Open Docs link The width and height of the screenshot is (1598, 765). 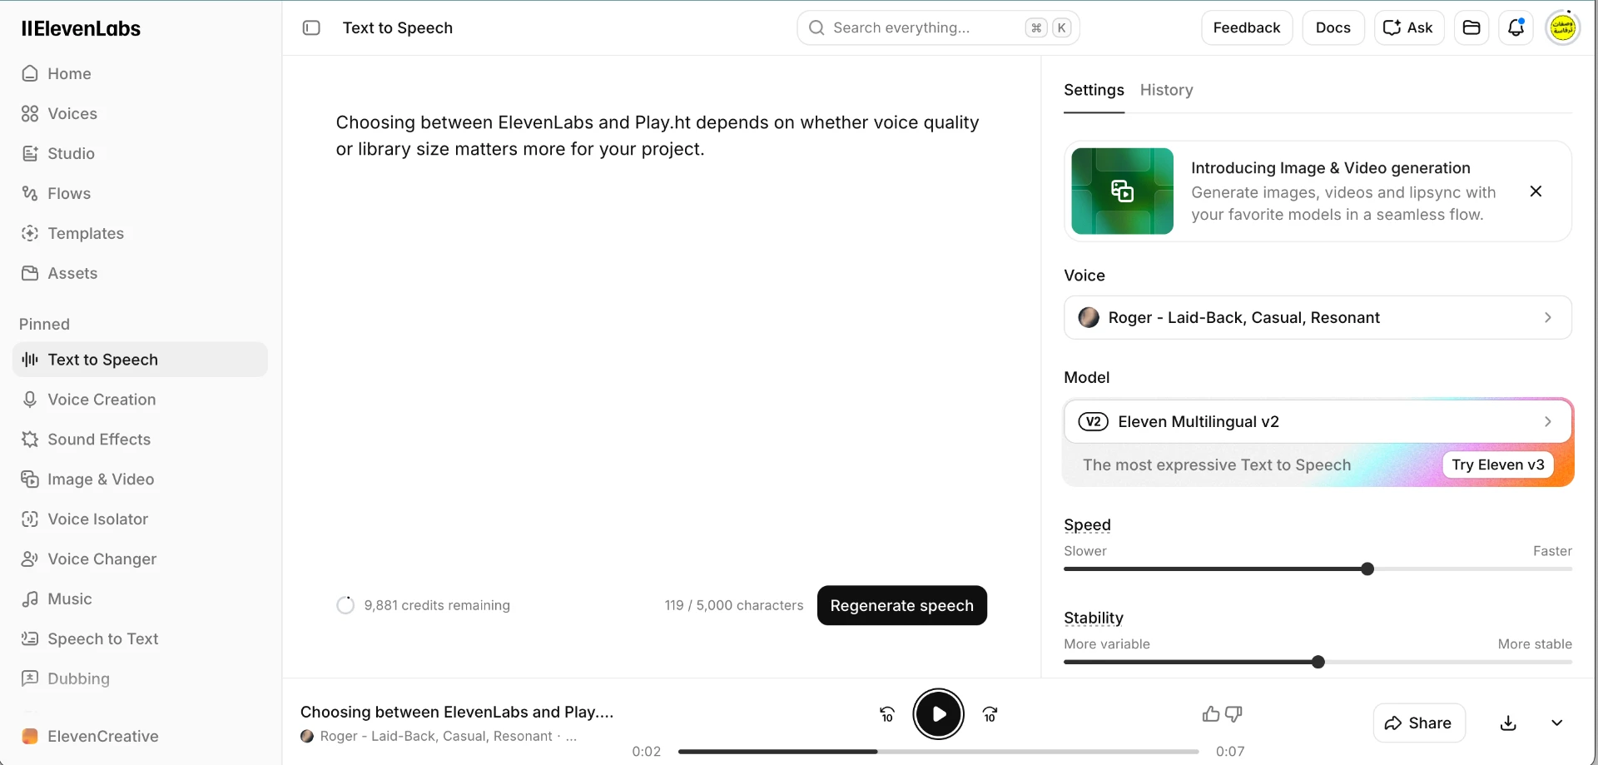1332,27
